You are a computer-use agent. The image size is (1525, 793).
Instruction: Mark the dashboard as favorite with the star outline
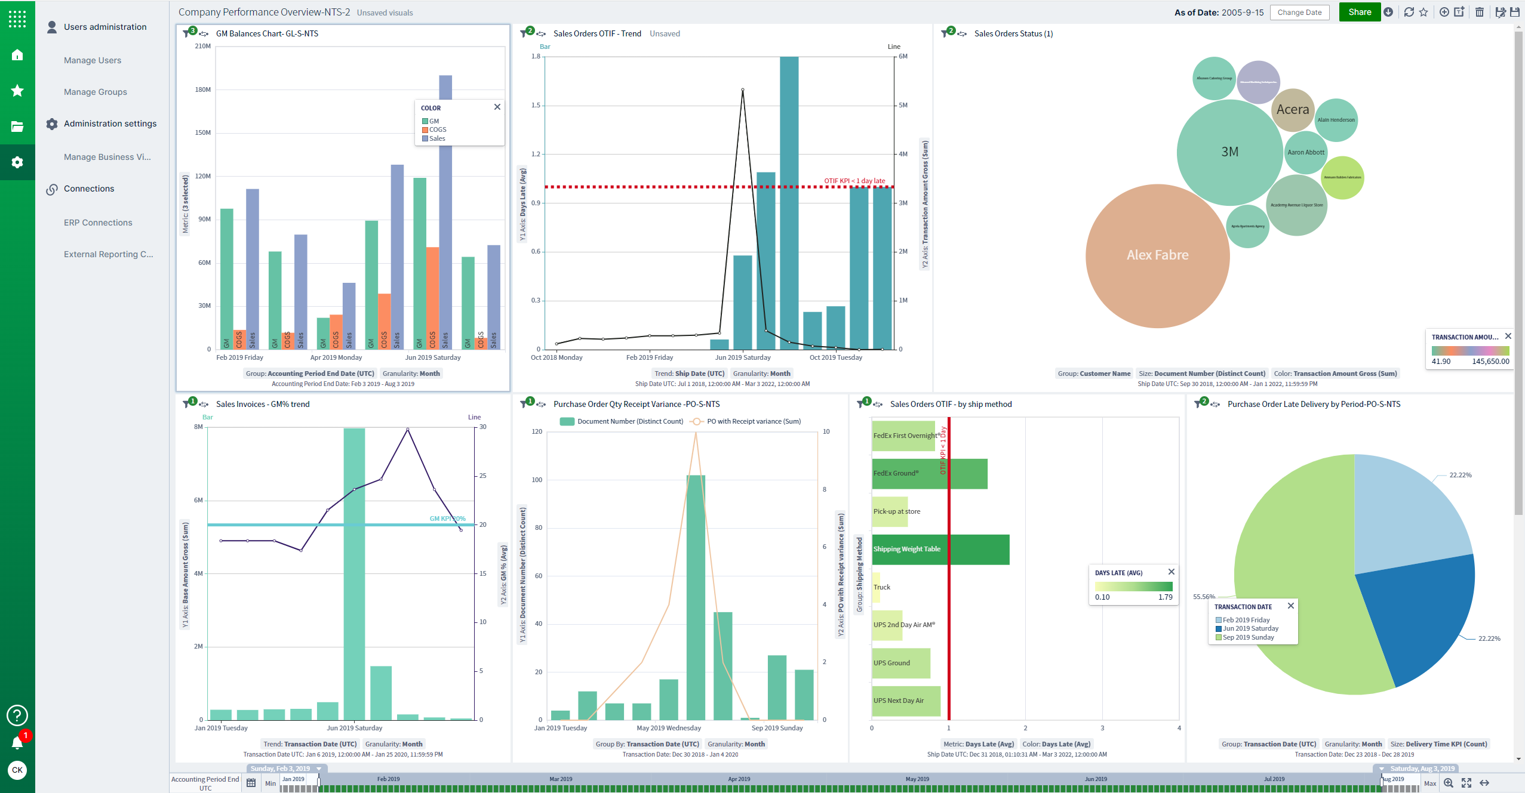pos(1423,12)
